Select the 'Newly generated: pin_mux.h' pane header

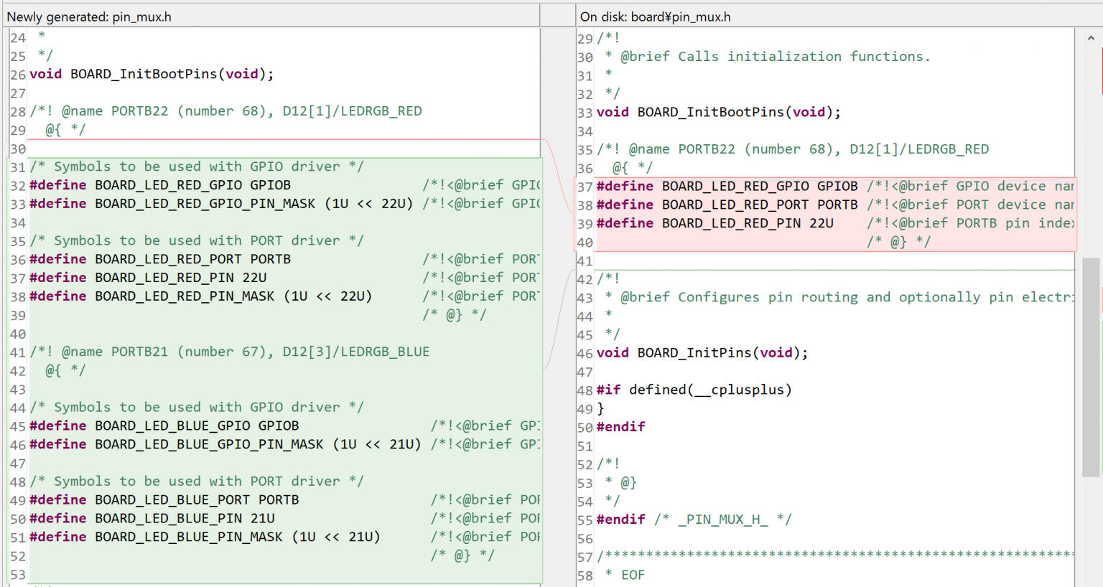[x=89, y=17]
